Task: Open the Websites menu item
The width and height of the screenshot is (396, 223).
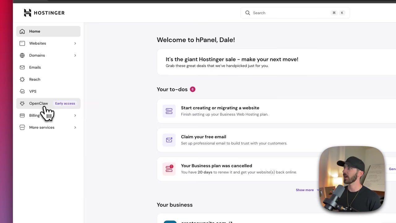Action: pyautogui.click(x=48, y=43)
